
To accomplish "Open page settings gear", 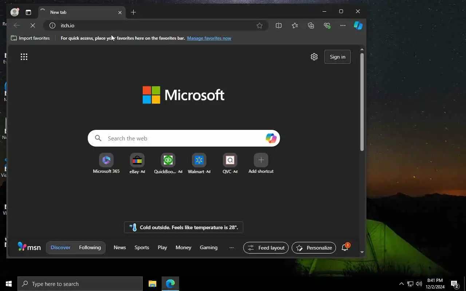I will click(x=314, y=57).
